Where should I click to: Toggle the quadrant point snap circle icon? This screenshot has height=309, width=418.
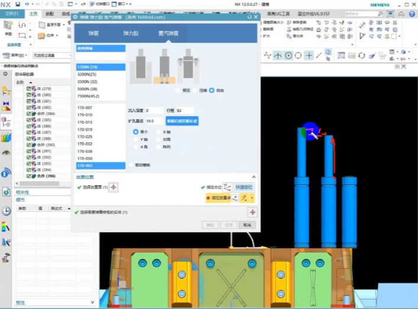(299, 56)
